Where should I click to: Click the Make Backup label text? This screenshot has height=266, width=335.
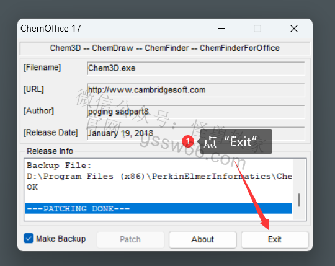coord(61,239)
